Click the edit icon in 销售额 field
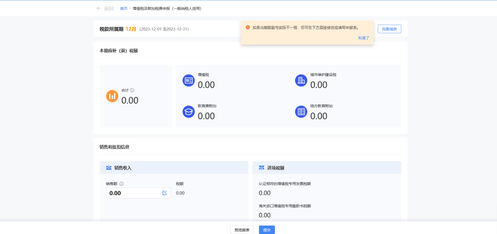This screenshot has height=234, width=497. (x=164, y=193)
